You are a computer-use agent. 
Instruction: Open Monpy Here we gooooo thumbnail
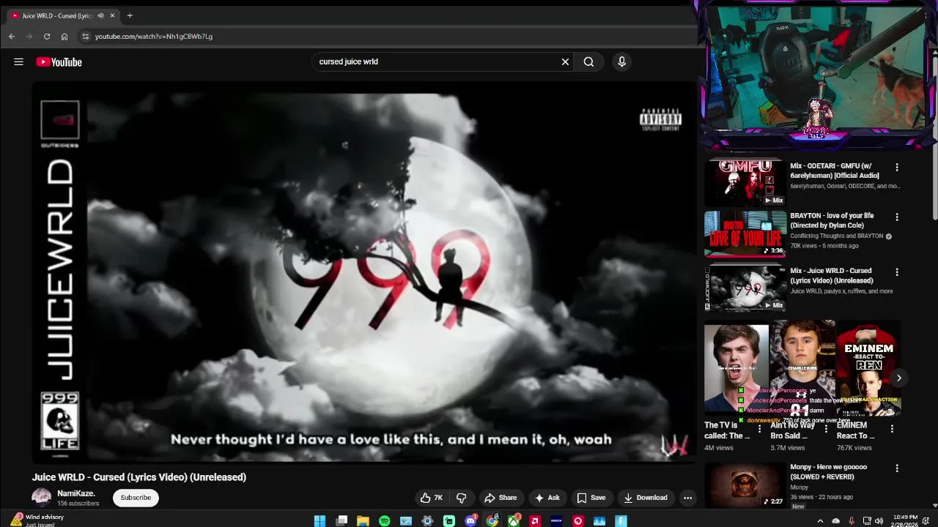[x=745, y=486]
